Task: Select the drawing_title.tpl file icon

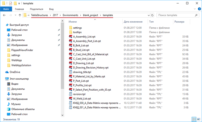Action: coord(70,72)
